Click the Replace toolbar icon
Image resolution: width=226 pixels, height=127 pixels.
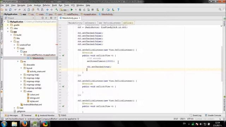tap(42, 10)
